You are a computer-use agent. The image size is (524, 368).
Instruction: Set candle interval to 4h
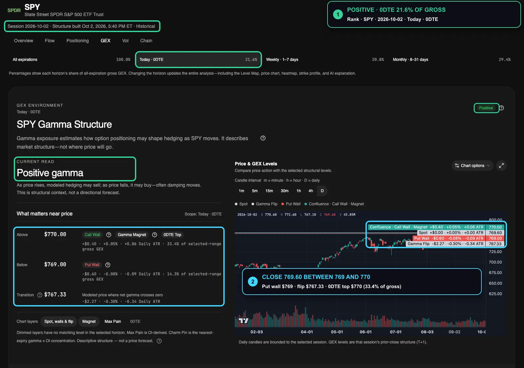[x=311, y=191]
